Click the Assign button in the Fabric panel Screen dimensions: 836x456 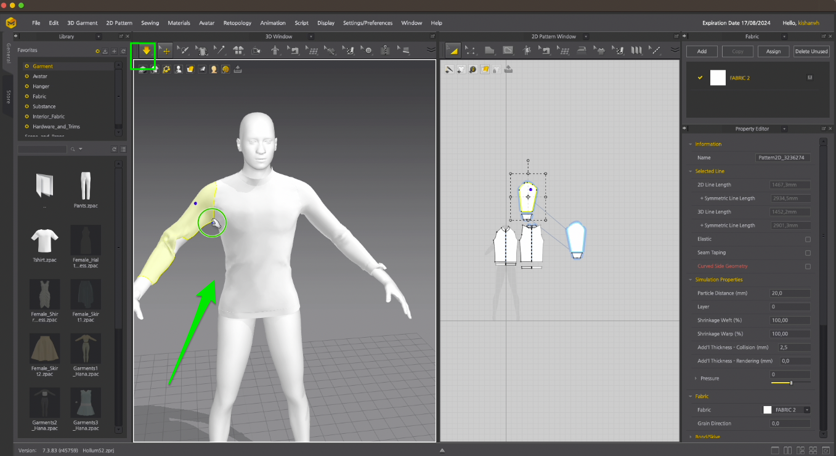click(x=773, y=52)
